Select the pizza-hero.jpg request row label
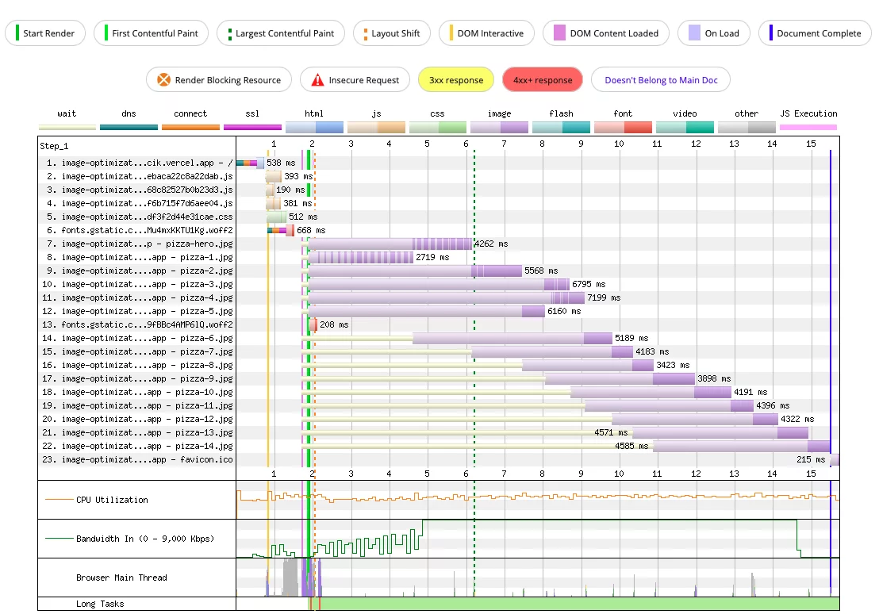Screen dimensions: 879x614 point(139,244)
